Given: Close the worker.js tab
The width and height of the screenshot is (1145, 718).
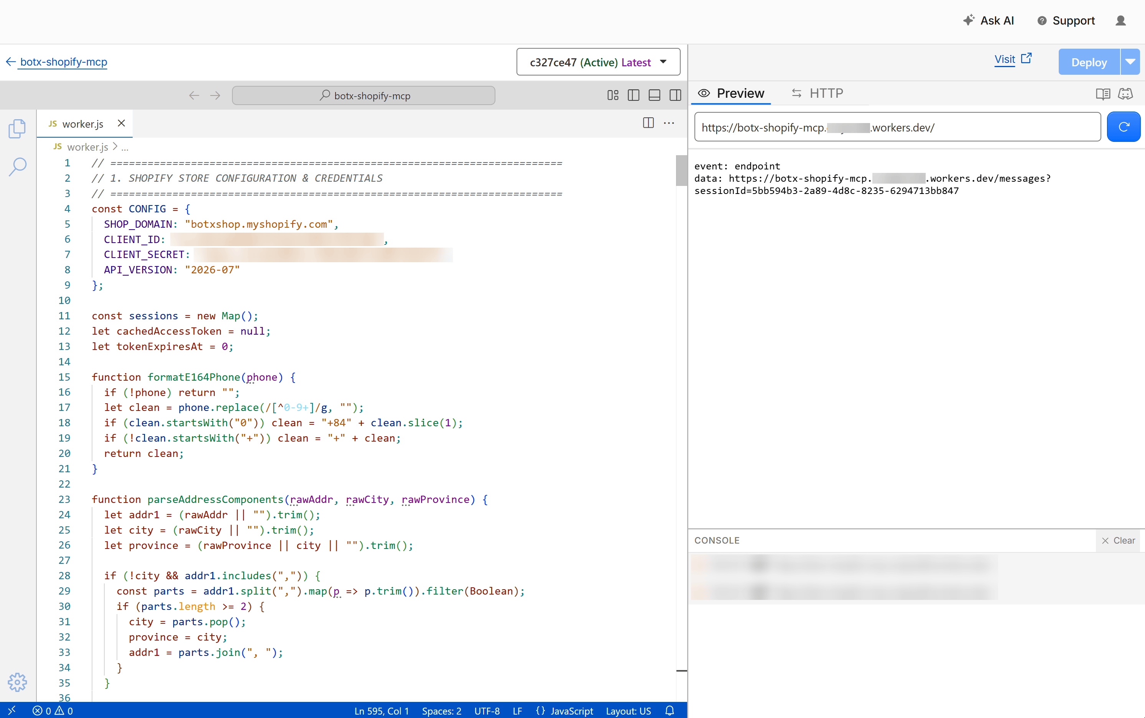Looking at the screenshot, I should [x=122, y=123].
